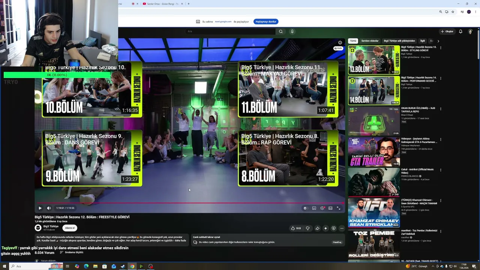480x270 pixels.
Task: Click the sparkle Ask icon below video
Action: [x=325, y=228]
